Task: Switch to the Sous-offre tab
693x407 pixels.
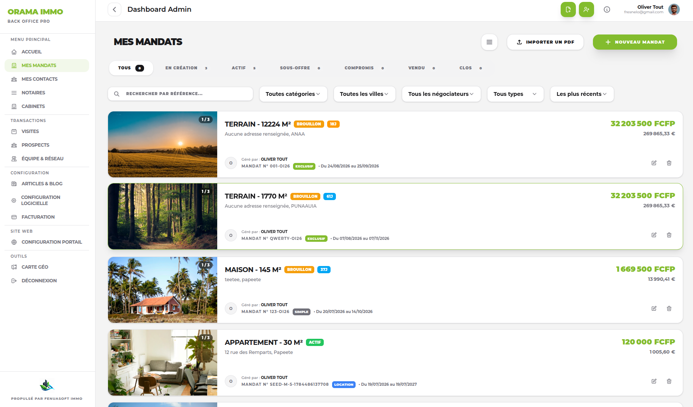Action: pyautogui.click(x=300, y=68)
